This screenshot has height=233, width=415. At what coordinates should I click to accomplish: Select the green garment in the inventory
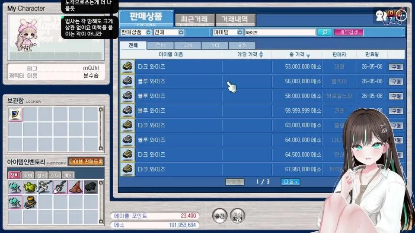click(x=30, y=187)
